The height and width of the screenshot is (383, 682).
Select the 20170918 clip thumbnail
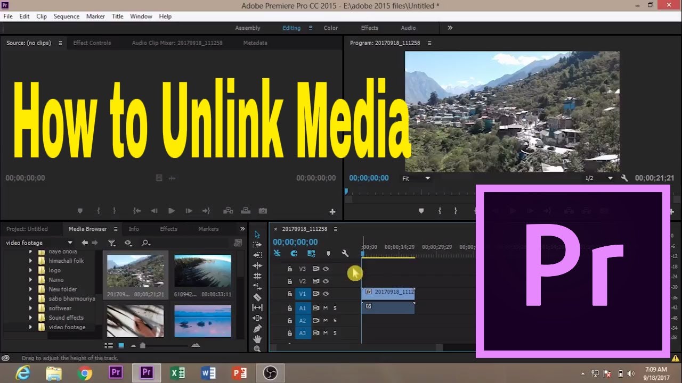click(135, 270)
